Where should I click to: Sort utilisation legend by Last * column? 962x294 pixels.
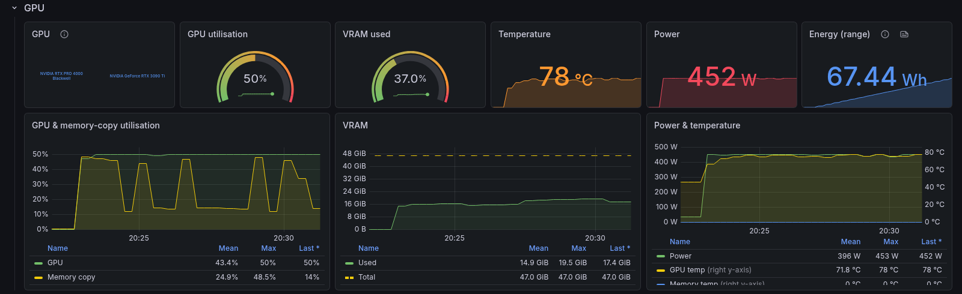(309, 248)
